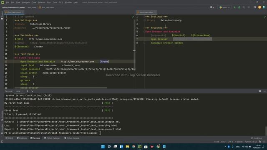Click the run with coverage icon
This screenshot has width=267, height=150.
[x=244, y=7]
